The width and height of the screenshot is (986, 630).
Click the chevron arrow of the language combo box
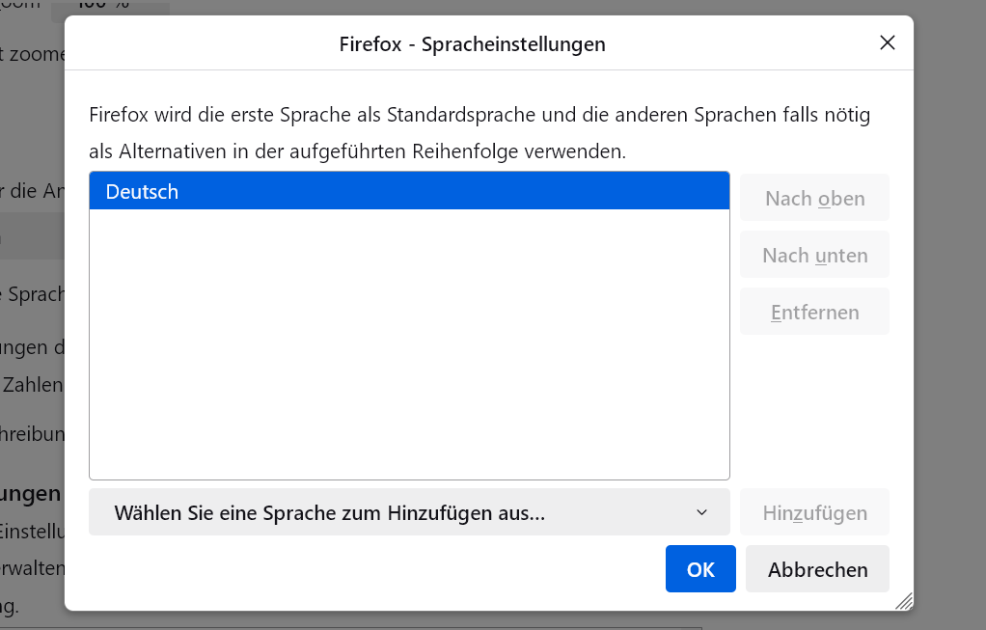pyautogui.click(x=701, y=512)
